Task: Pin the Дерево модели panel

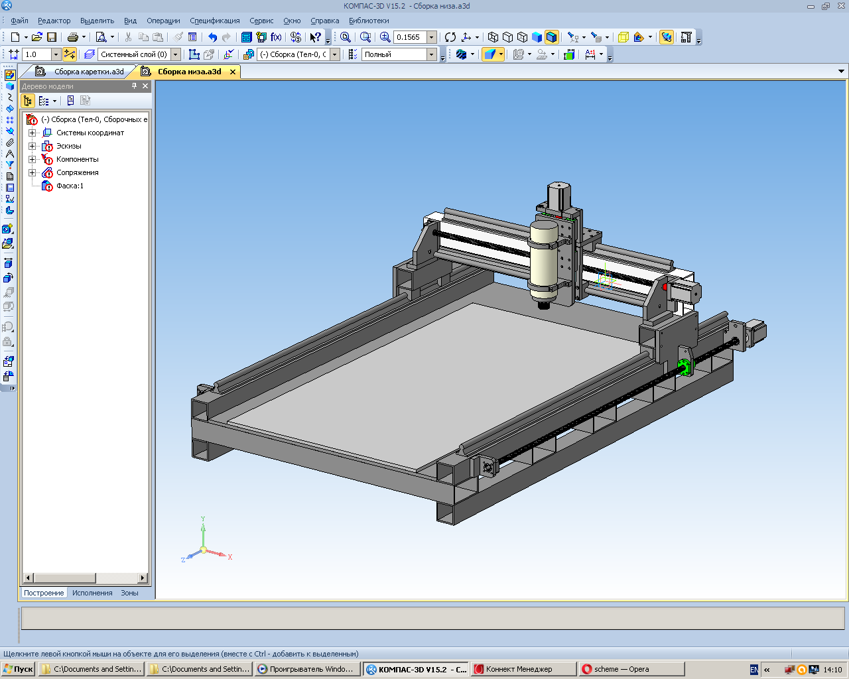Action: tap(134, 86)
